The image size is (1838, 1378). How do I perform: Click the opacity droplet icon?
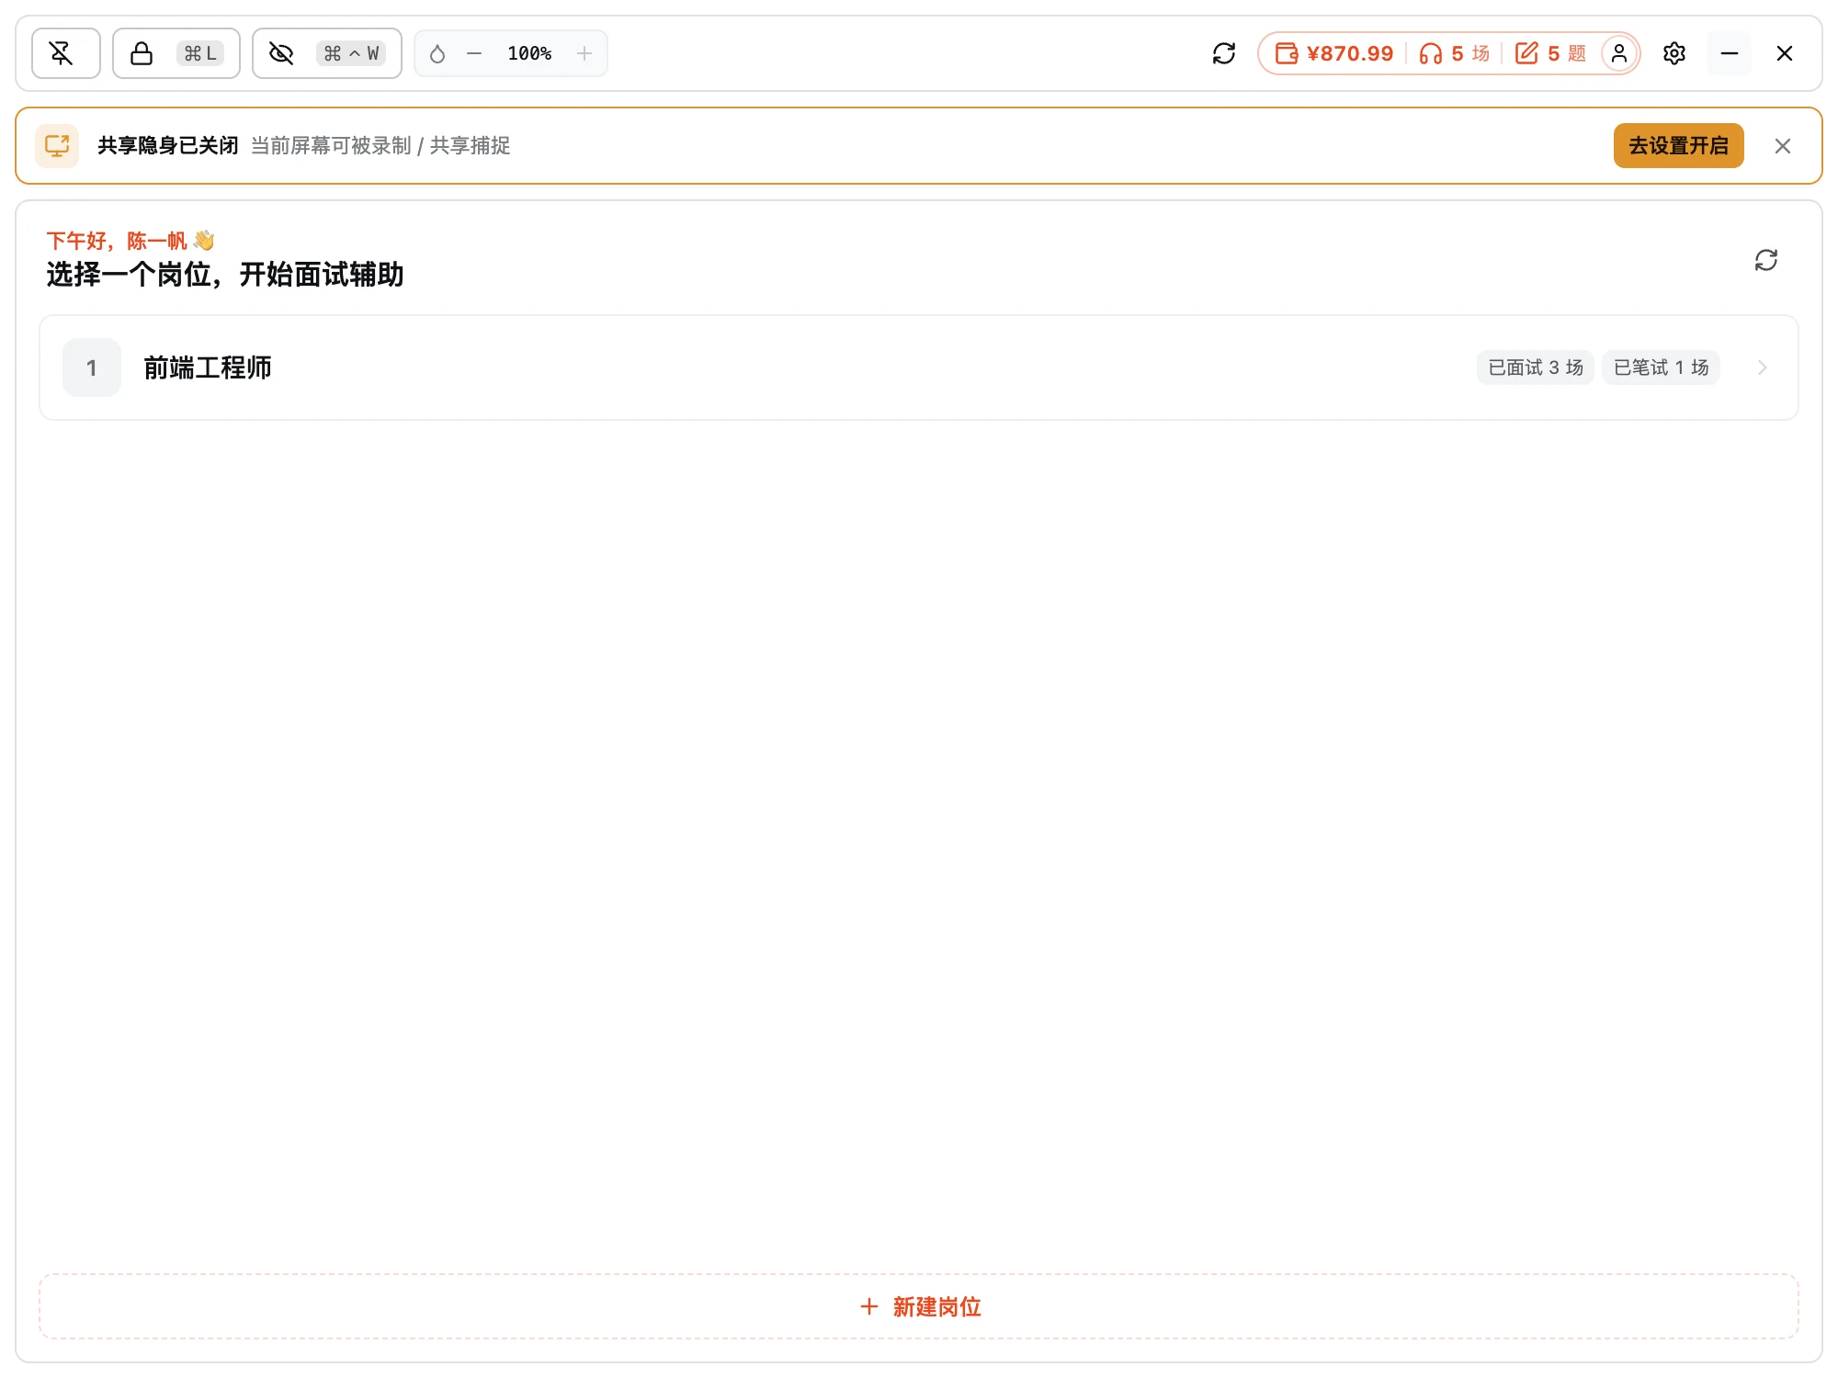437,54
